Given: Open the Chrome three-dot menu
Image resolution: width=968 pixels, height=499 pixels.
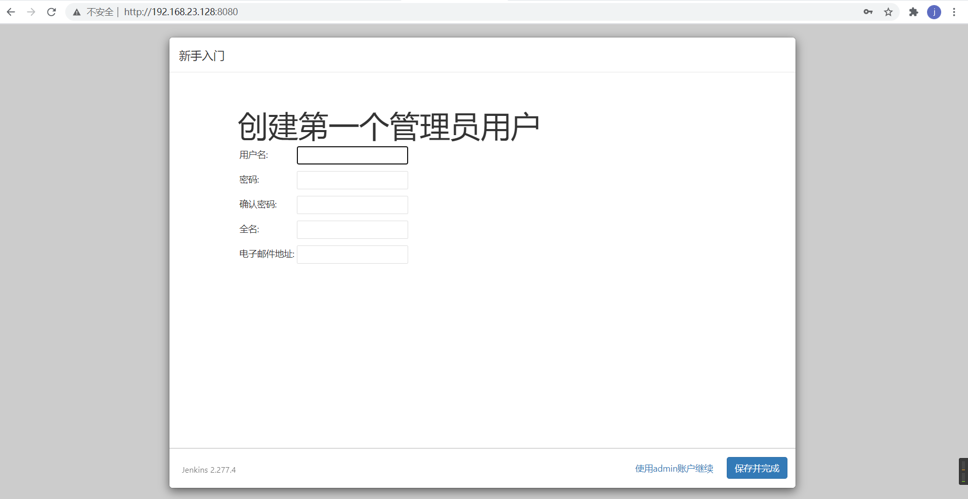Looking at the screenshot, I should 954,12.
